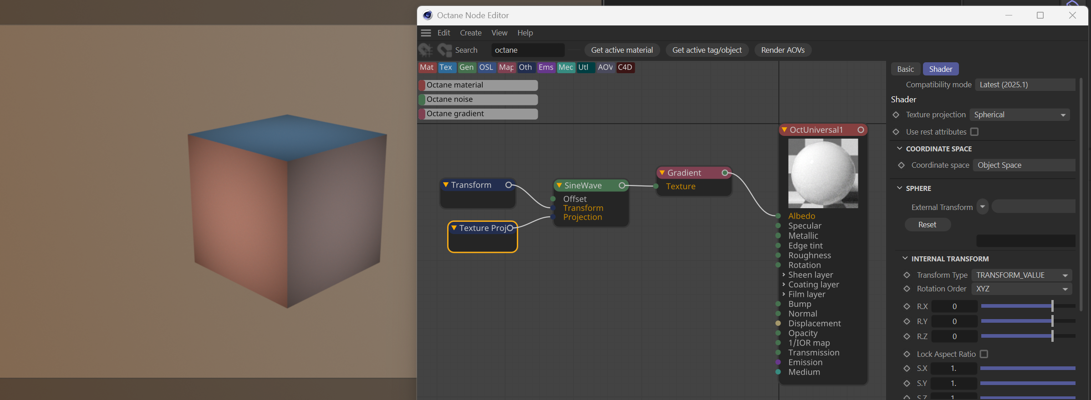The height and width of the screenshot is (400, 1091).
Task: Click the S.X scale slider
Action: pyautogui.click(x=1028, y=368)
